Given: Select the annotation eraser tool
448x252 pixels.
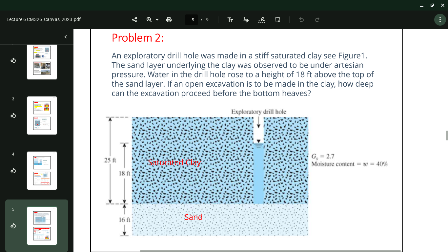Looking at the screenshot, I should click(262, 20).
